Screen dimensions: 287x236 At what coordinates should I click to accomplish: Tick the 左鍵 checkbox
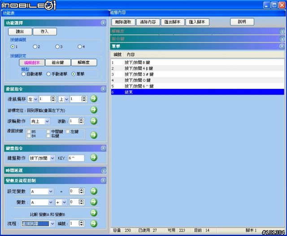[68, 131]
